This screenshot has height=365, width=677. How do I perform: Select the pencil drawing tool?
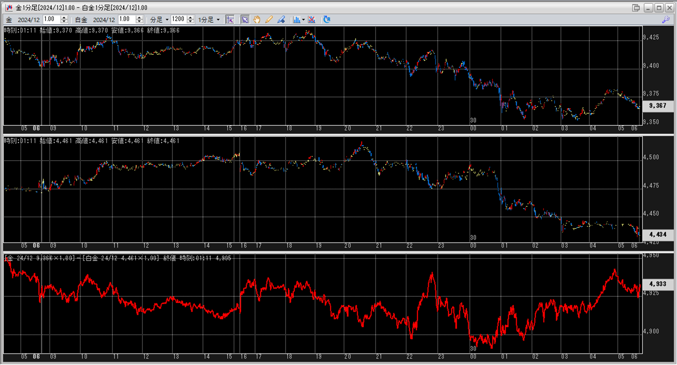coord(269,20)
